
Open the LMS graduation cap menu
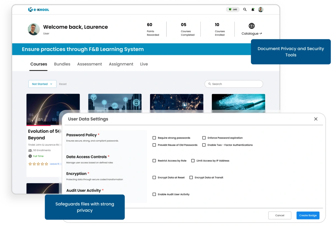233,9
